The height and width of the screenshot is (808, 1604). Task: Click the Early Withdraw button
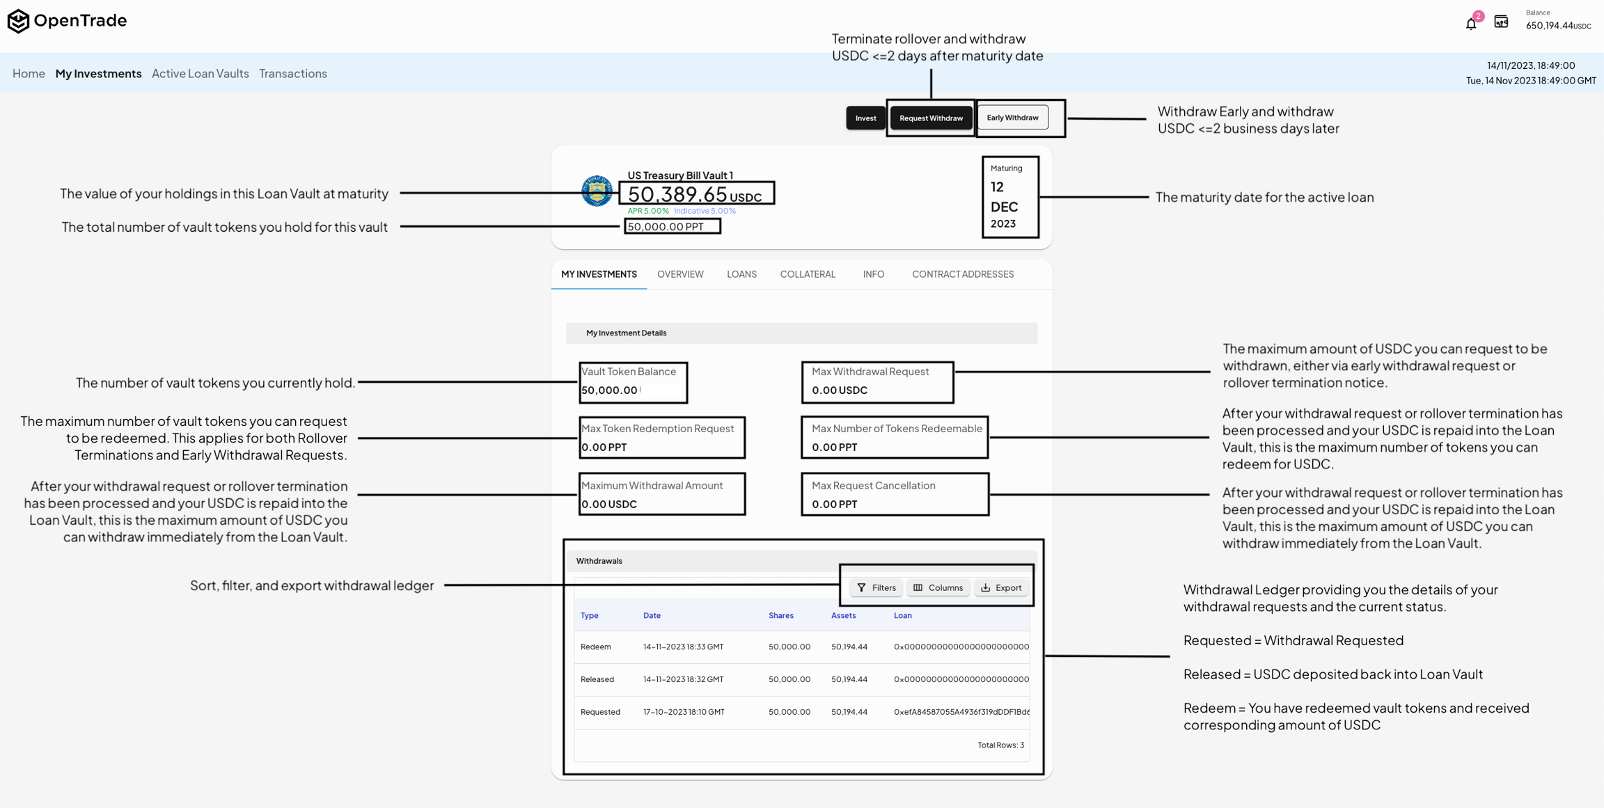(1012, 118)
